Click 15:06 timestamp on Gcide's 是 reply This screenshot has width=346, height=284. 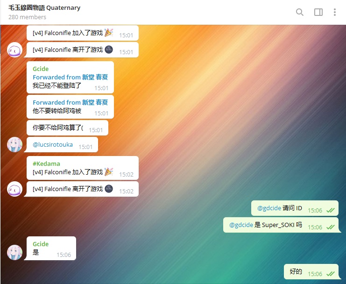click(64, 255)
